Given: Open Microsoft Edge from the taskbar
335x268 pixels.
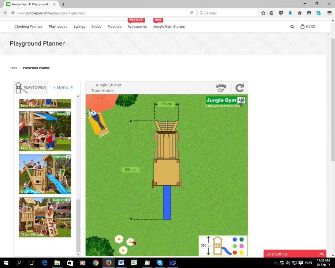Looking at the screenshot, I should [45, 263].
